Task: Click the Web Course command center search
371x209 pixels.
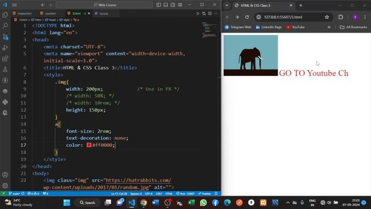Action: click(104, 5)
